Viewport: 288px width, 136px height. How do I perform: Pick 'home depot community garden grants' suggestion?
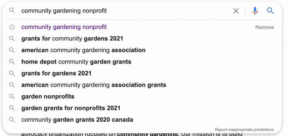click(x=76, y=62)
